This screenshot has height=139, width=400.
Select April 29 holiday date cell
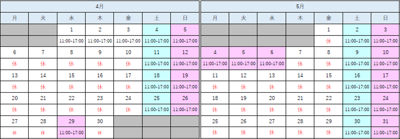(x=71, y=121)
